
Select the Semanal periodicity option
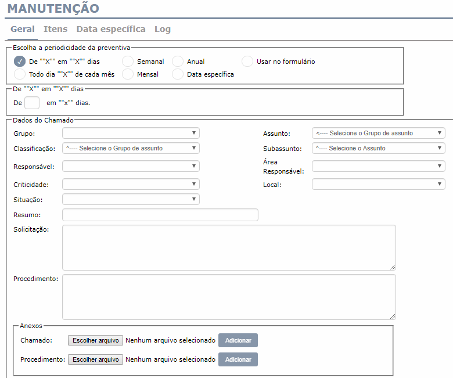[128, 62]
